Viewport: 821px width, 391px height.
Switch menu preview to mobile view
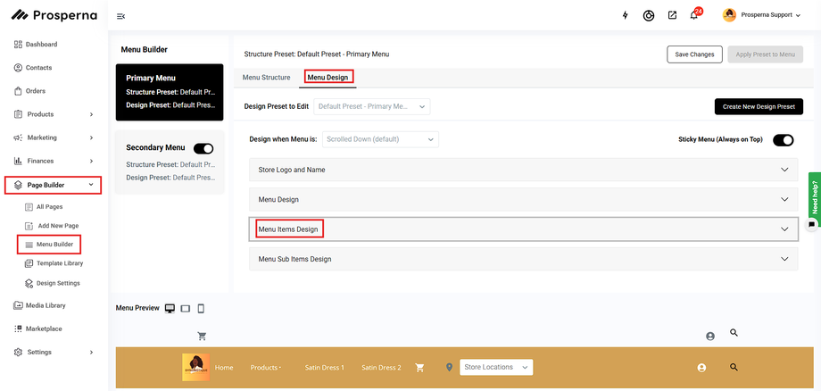(201, 308)
